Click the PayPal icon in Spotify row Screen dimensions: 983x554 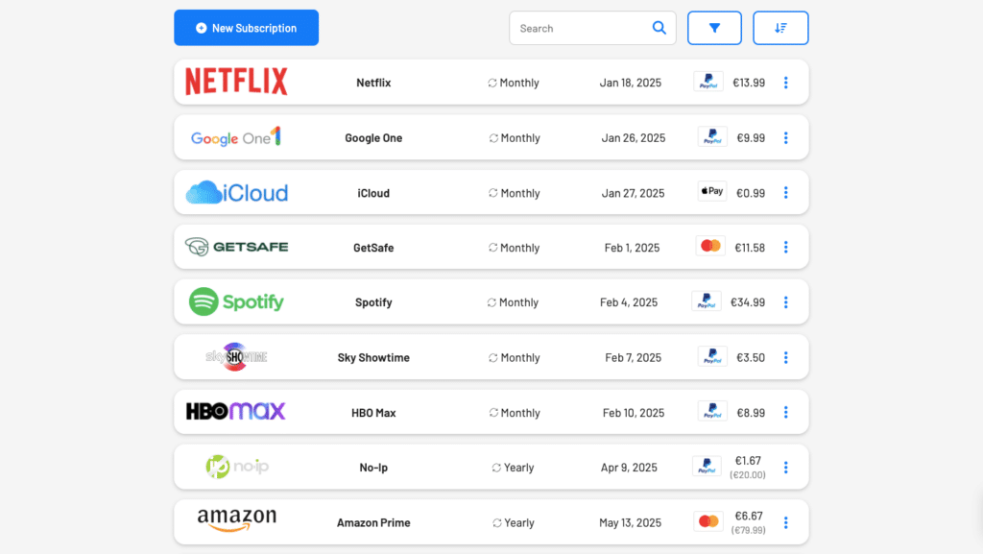(707, 301)
